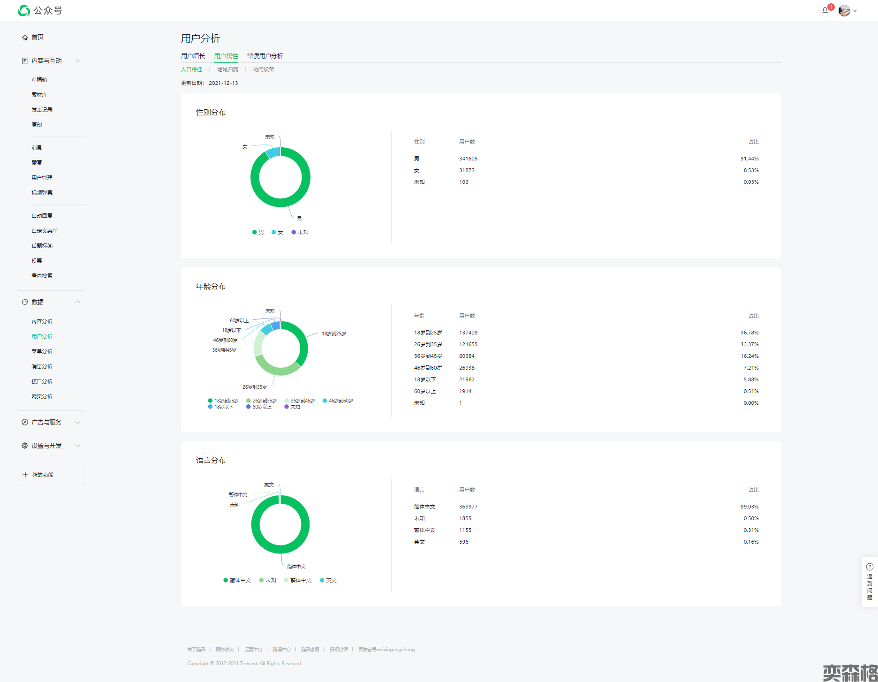This screenshot has height=682, width=878.
Task: Open the notification bell icon
Action: click(x=825, y=10)
